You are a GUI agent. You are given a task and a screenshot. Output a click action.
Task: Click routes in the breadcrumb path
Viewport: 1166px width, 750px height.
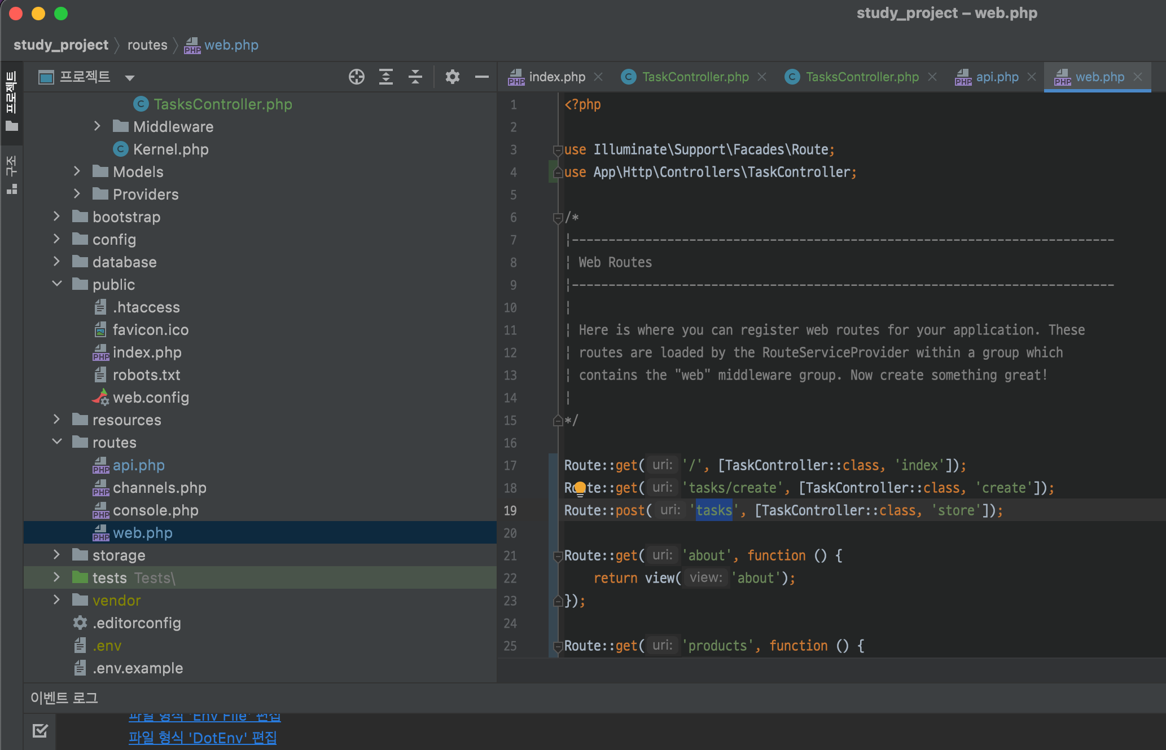coord(147,45)
